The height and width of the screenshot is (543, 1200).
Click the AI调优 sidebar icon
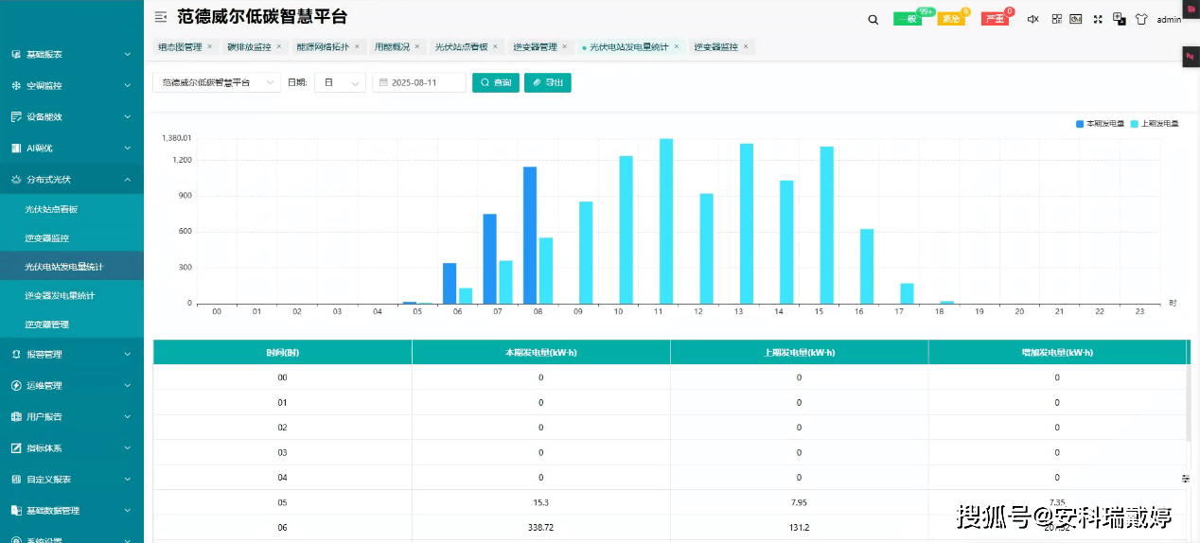coord(16,148)
